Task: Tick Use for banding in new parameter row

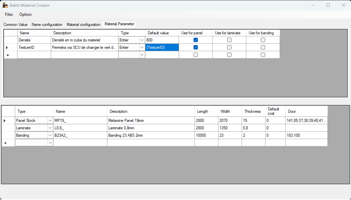Action: tap(263, 55)
